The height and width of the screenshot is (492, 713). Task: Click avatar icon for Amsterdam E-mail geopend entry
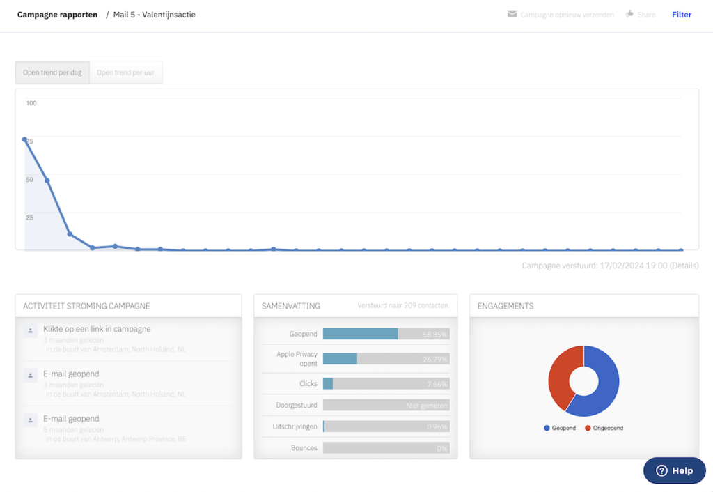coord(30,376)
